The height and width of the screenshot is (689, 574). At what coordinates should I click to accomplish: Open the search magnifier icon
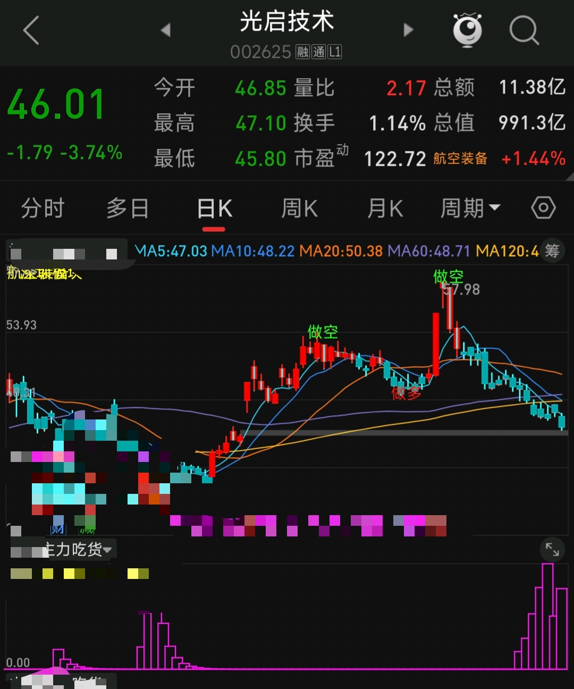pos(524,30)
